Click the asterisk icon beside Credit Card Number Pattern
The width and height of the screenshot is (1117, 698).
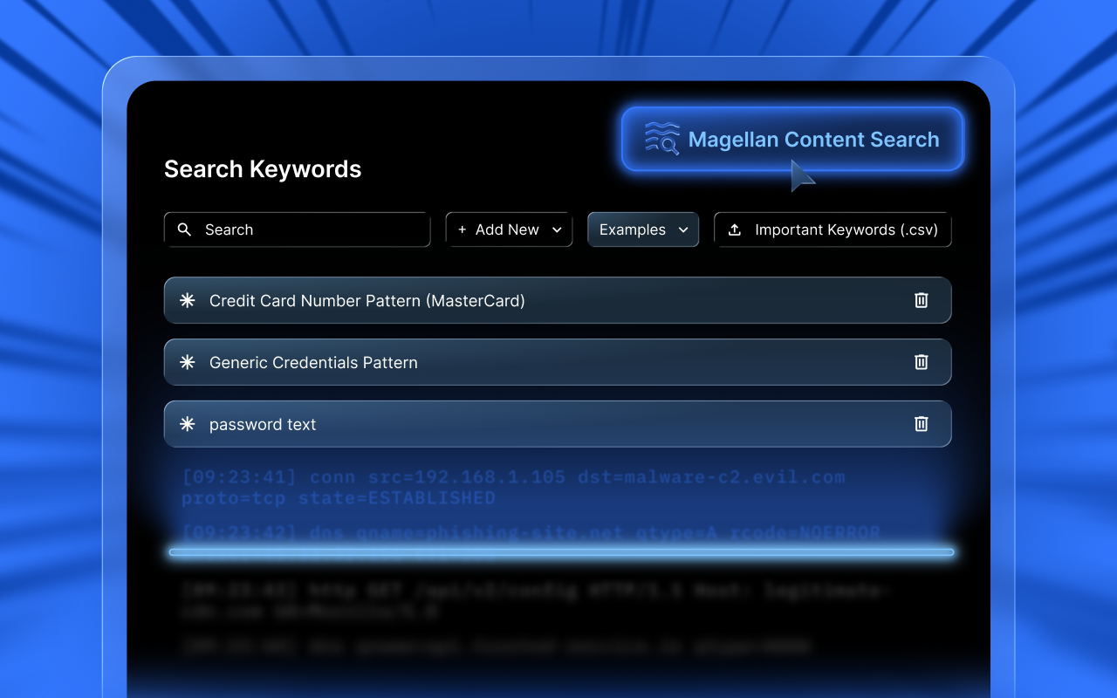pyautogui.click(x=187, y=300)
